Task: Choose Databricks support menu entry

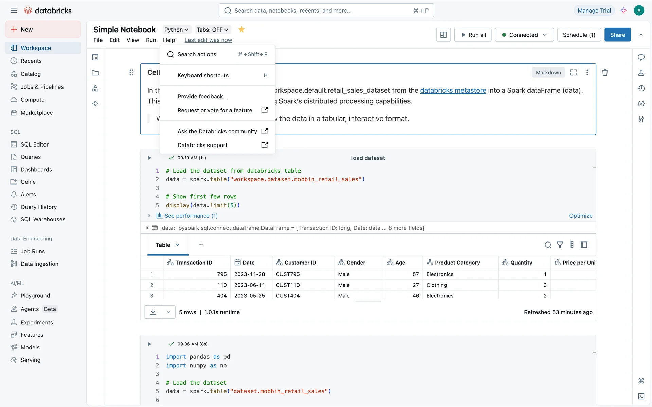Action: (202, 145)
